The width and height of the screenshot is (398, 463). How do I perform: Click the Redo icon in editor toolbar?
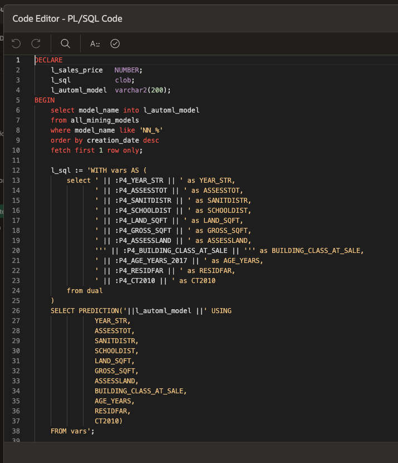[x=36, y=43]
